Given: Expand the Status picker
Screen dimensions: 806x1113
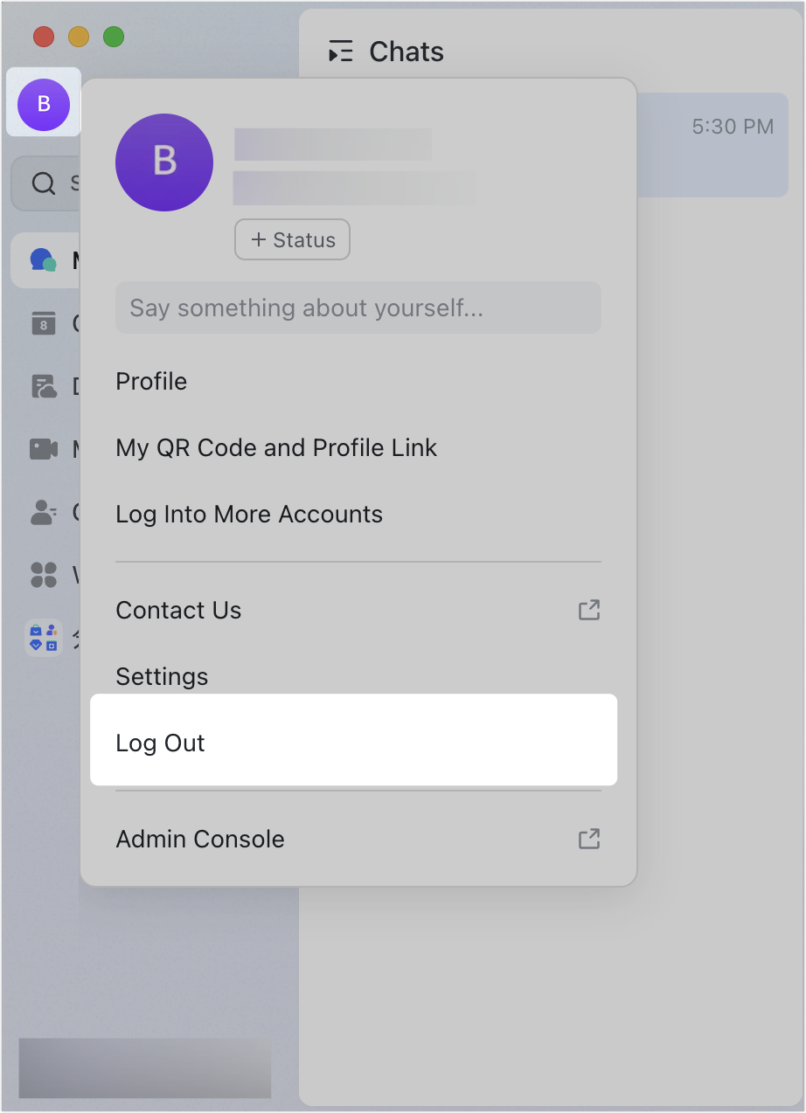Looking at the screenshot, I should tap(292, 239).
